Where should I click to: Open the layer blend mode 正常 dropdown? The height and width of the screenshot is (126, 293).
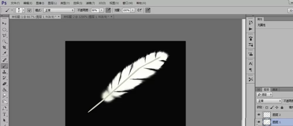[269, 101]
